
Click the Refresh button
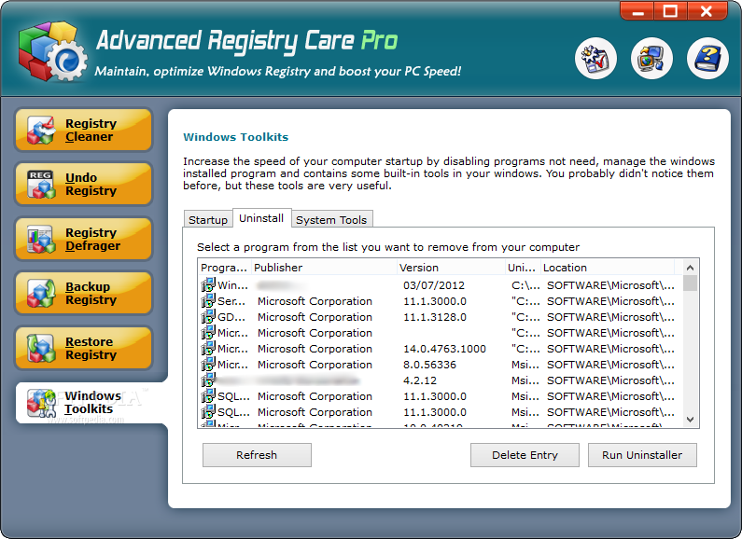click(x=257, y=455)
